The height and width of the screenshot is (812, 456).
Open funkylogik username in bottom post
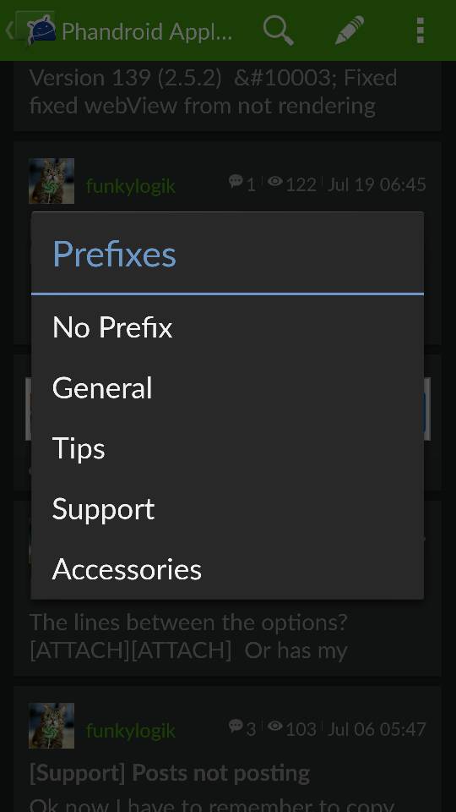[131, 731]
